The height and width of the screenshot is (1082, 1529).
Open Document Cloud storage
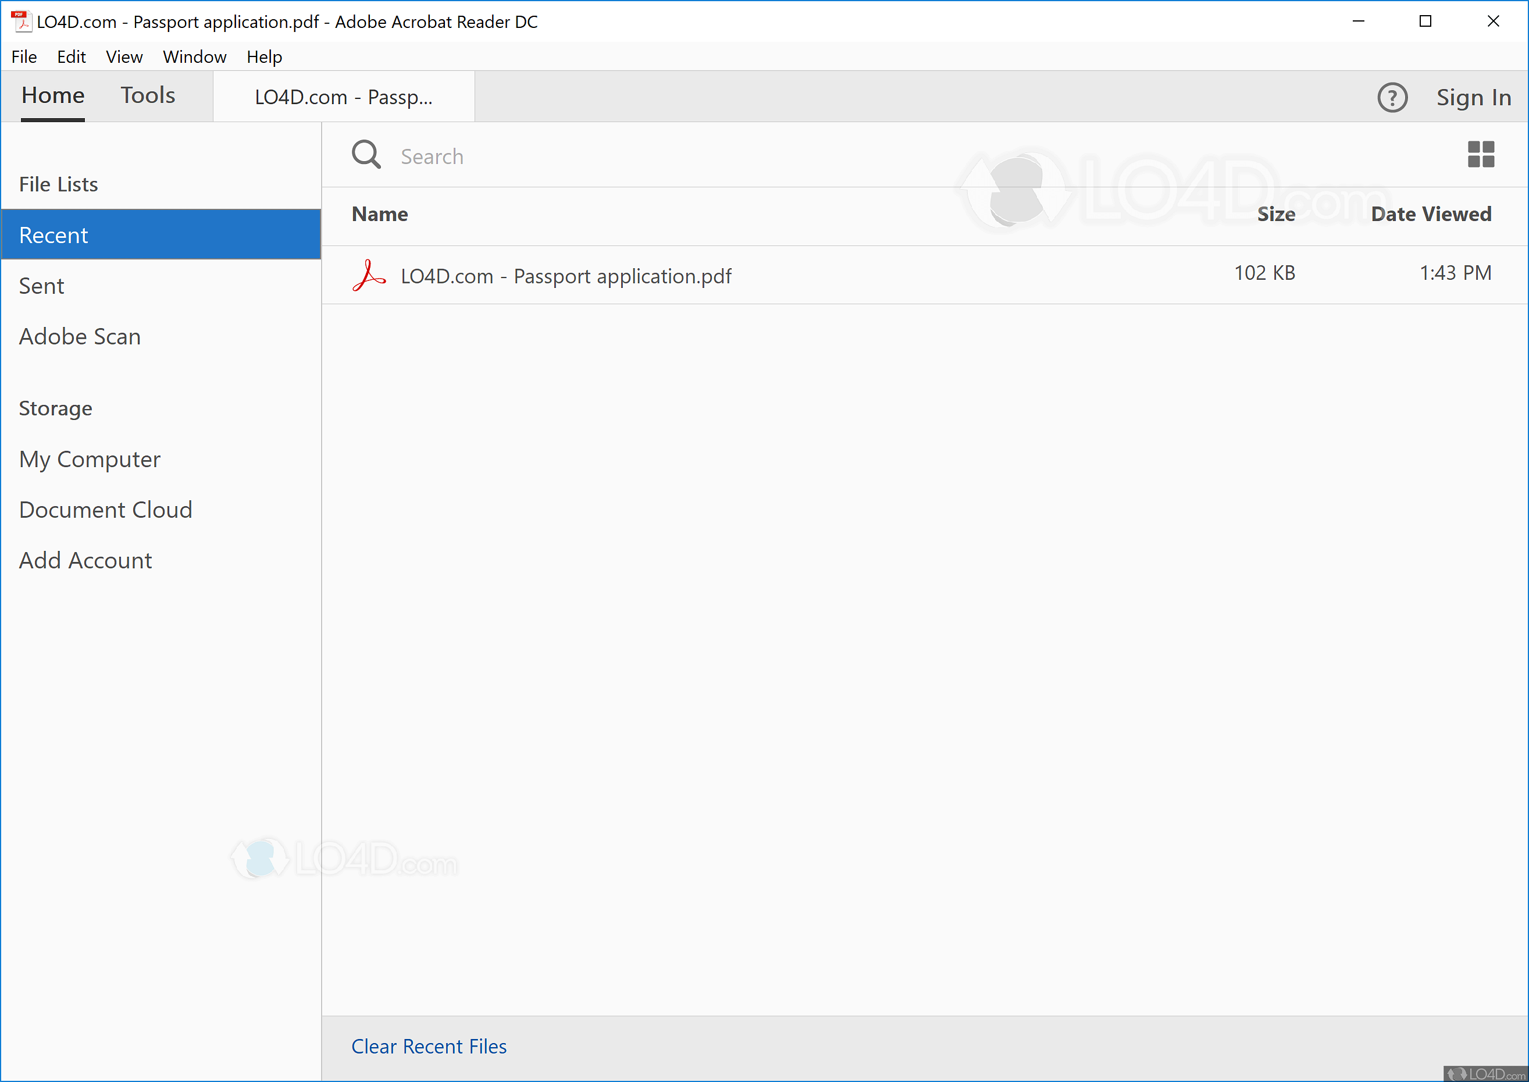[105, 510]
